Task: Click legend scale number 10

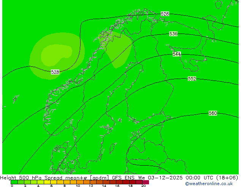Action: (x=78, y=186)
